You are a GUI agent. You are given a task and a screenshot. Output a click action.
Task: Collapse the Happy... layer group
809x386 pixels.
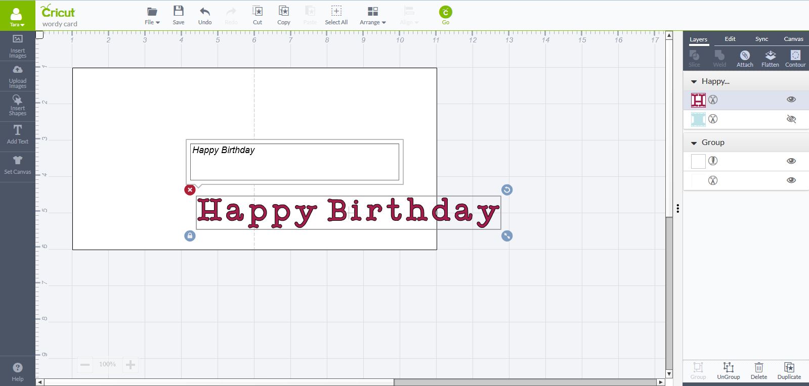[x=694, y=81]
